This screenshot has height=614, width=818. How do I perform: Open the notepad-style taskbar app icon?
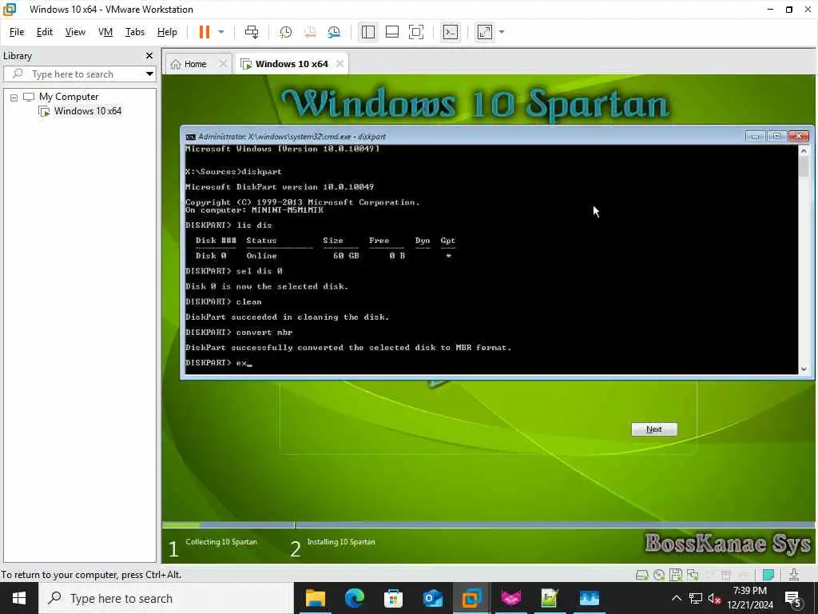pyautogui.click(x=550, y=598)
